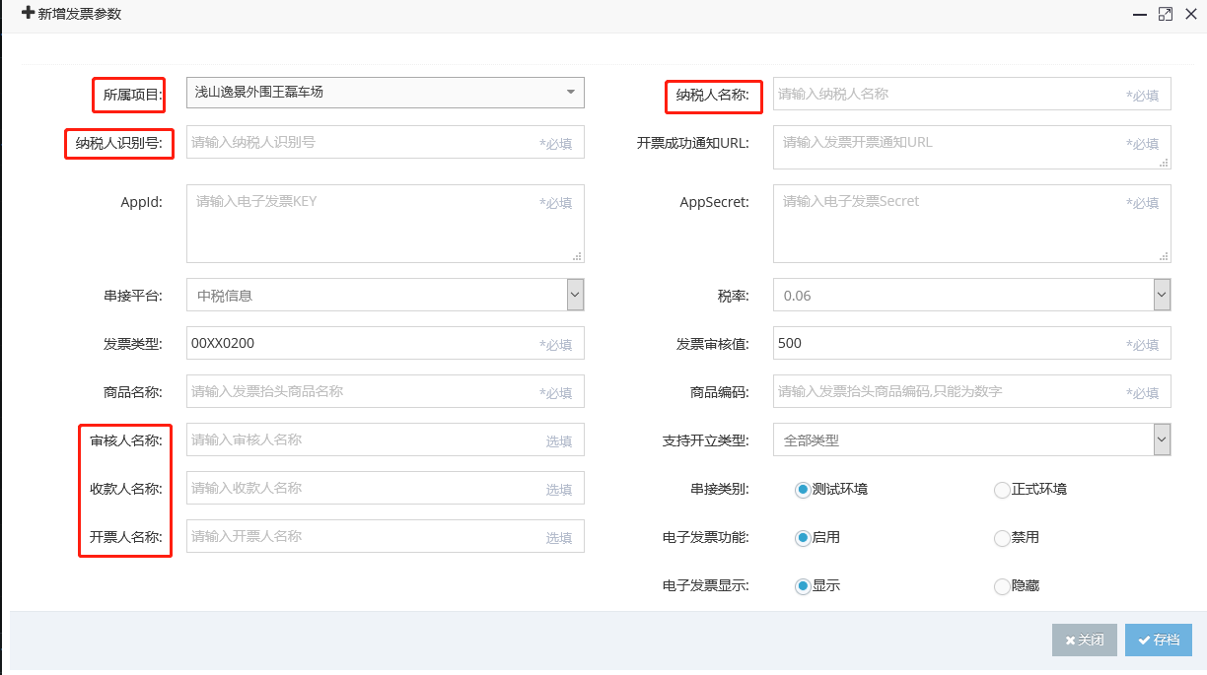
Task: Set 电子发票显示 to 显示
Action: (x=803, y=585)
